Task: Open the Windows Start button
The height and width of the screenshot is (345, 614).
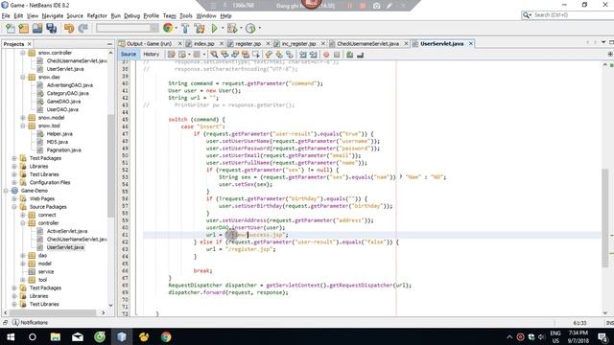Action: [11, 336]
